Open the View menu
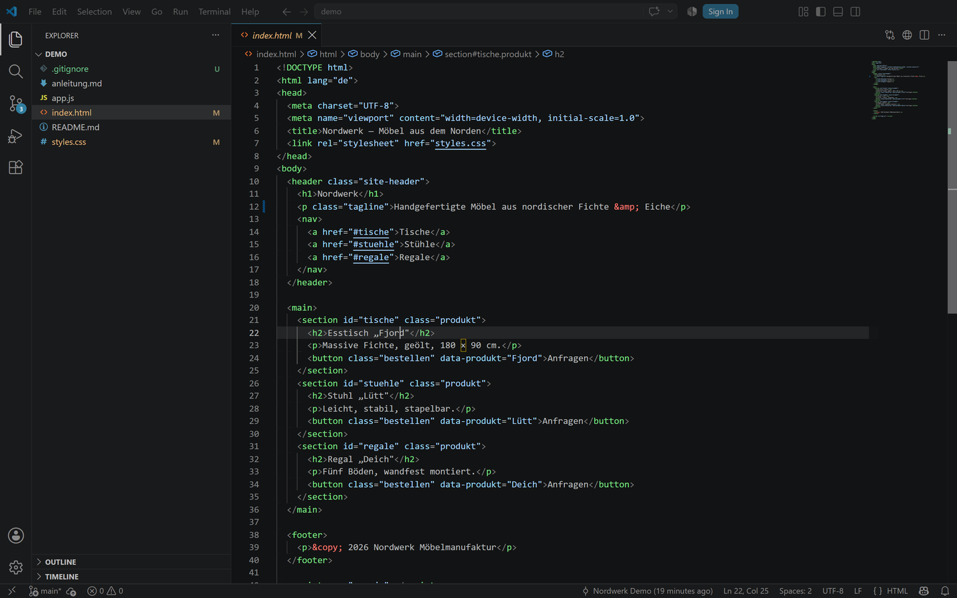Screen dimensions: 957x598 (x=132, y=11)
